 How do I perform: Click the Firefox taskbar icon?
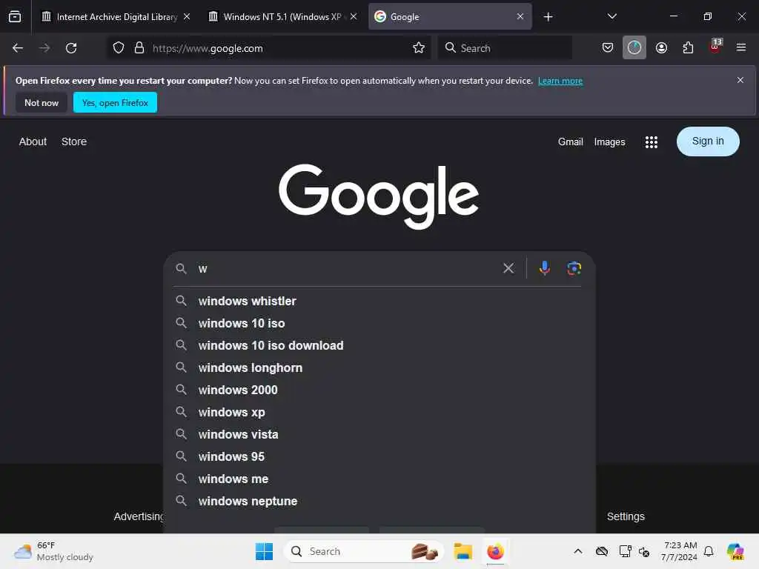pos(495,551)
